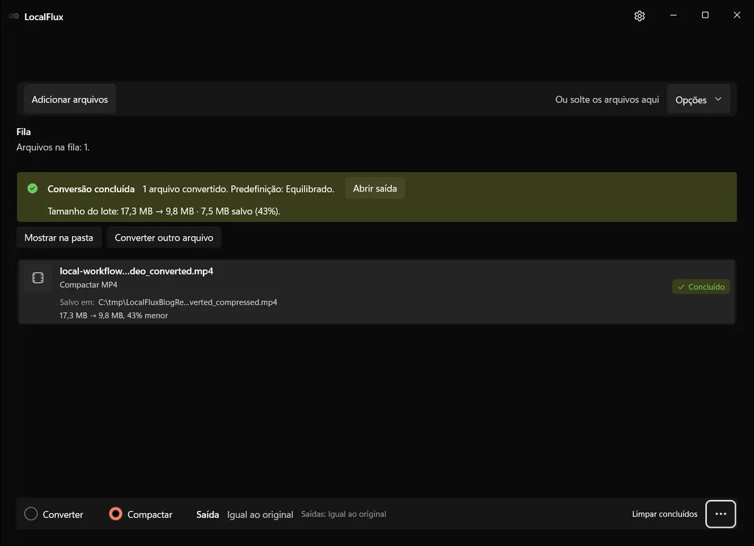
Task: Click the Compactar MP4 file subtitle
Action: (89, 285)
